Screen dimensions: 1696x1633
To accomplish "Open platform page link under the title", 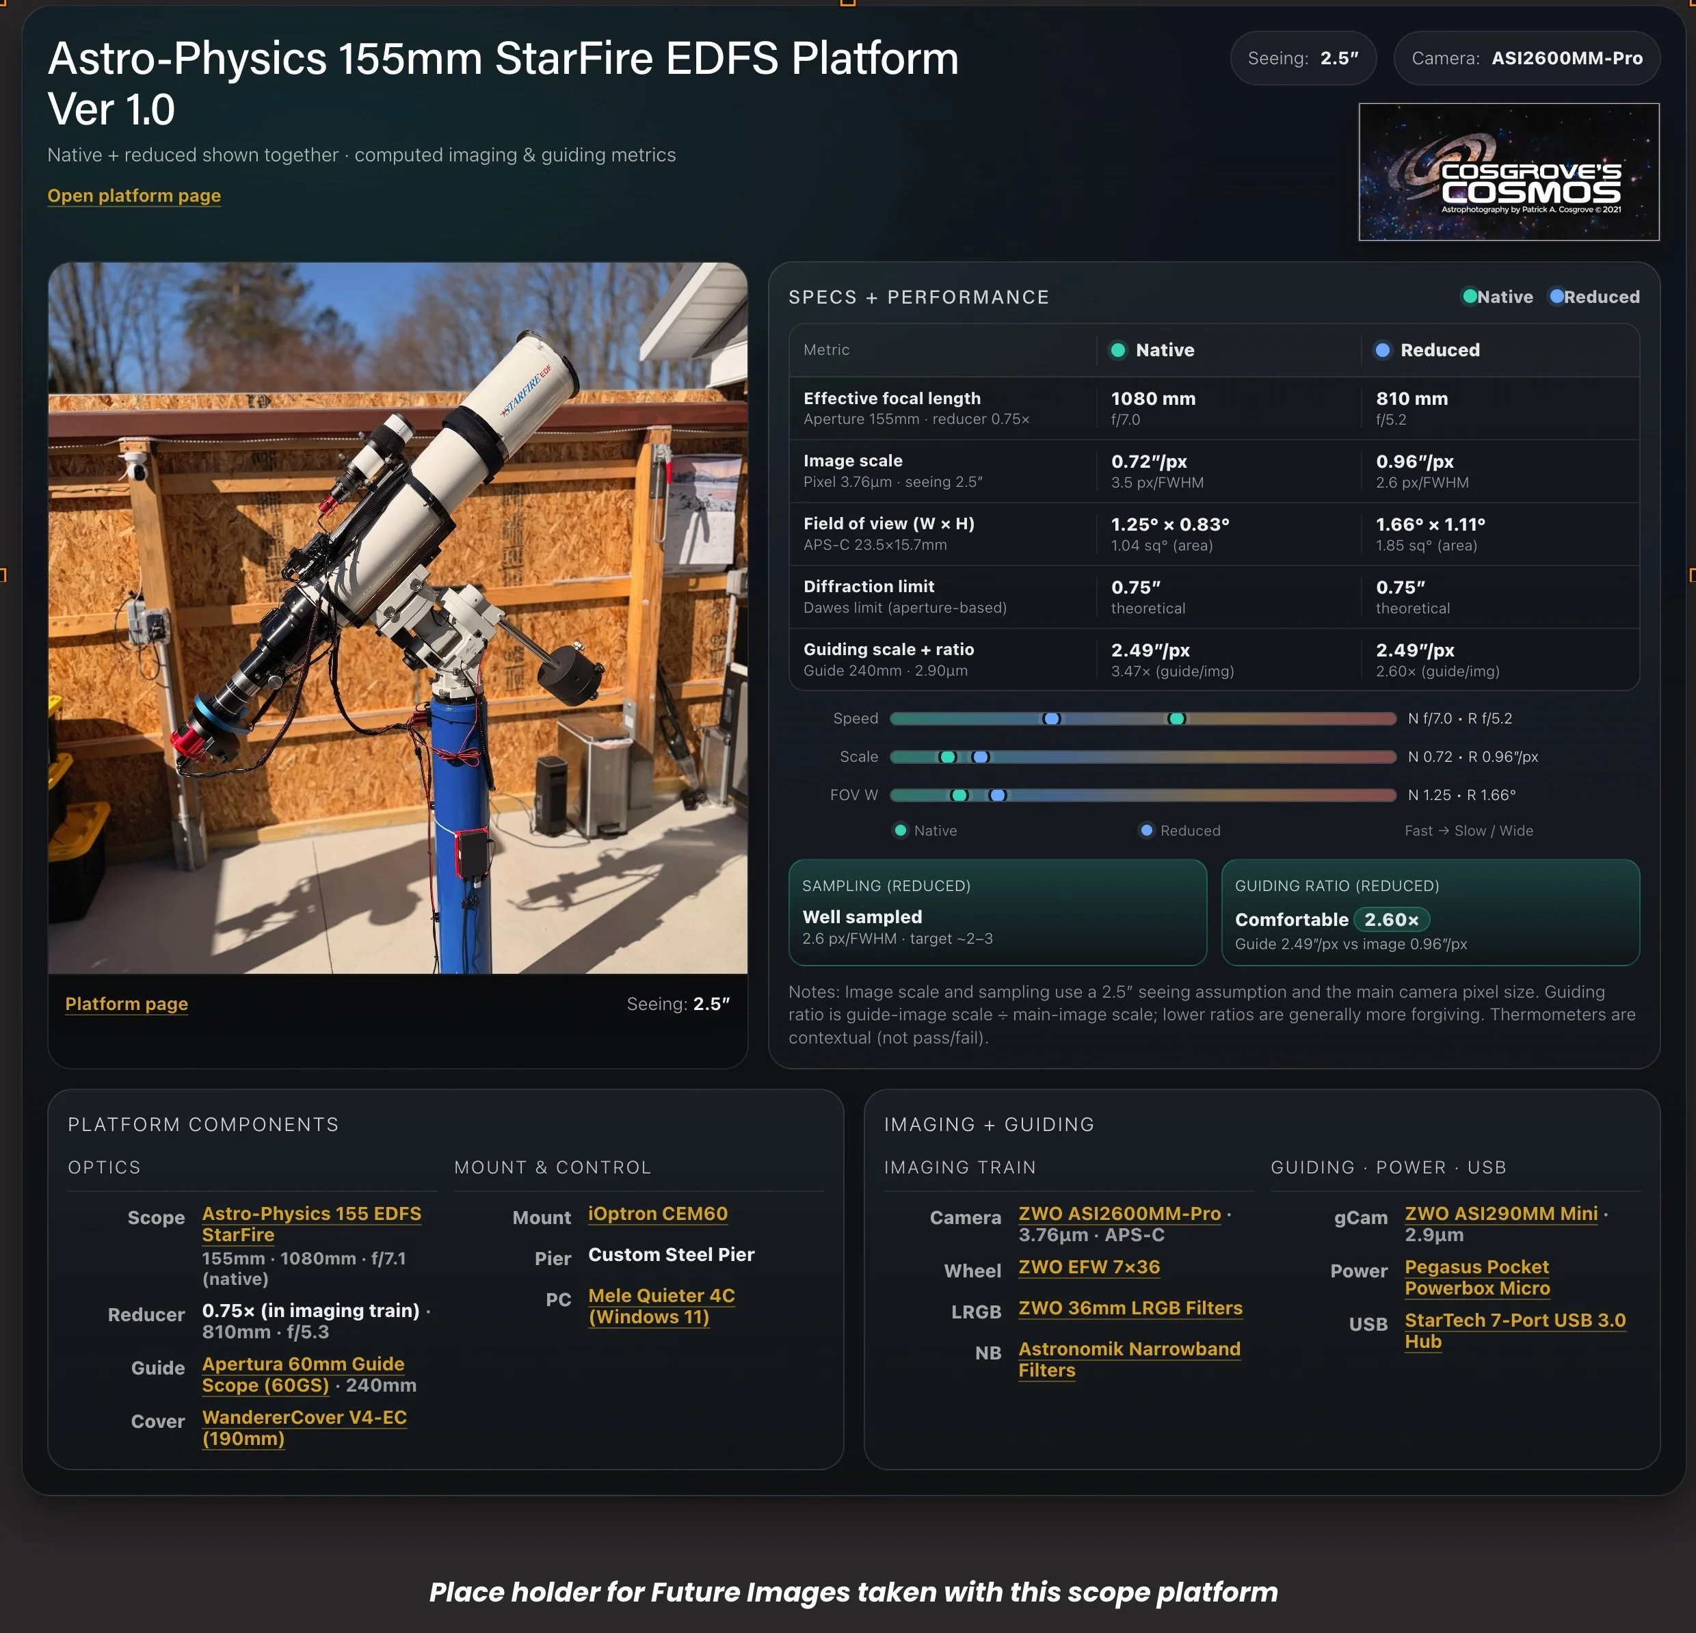I will (134, 196).
